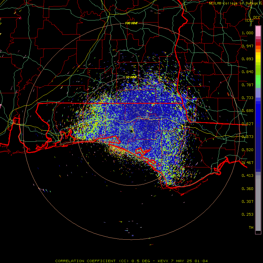The image size is (263, 263).
Task: Click the 0.627 scale value
Action: pos(248,124)
